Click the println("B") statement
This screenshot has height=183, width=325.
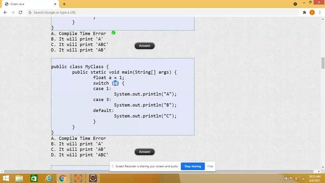[145, 105]
